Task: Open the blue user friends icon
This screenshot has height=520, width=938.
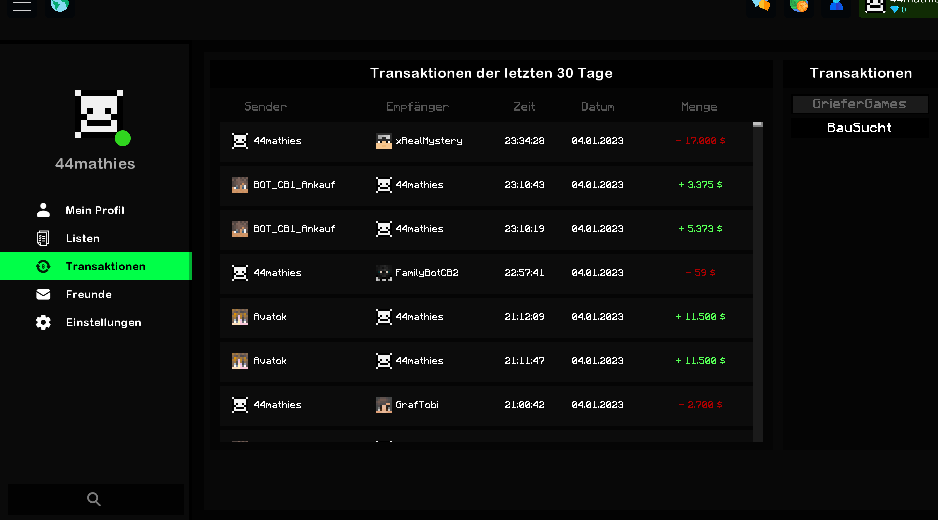Action: point(836,5)
